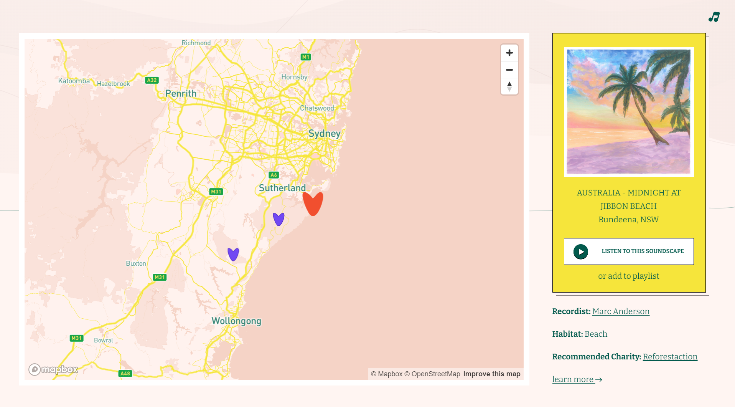The height and width of the screenshot is (407, 735).
Task: Click the A6 road shield near Sutherland
Action: pos(274,175)
